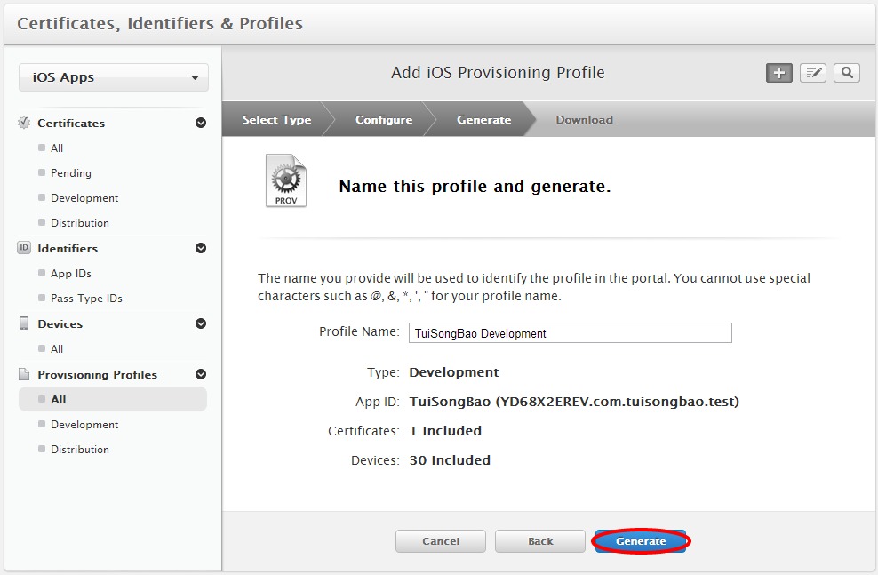Go to the Select Type step
Screen dimensions: 878x575
point(276,120)
